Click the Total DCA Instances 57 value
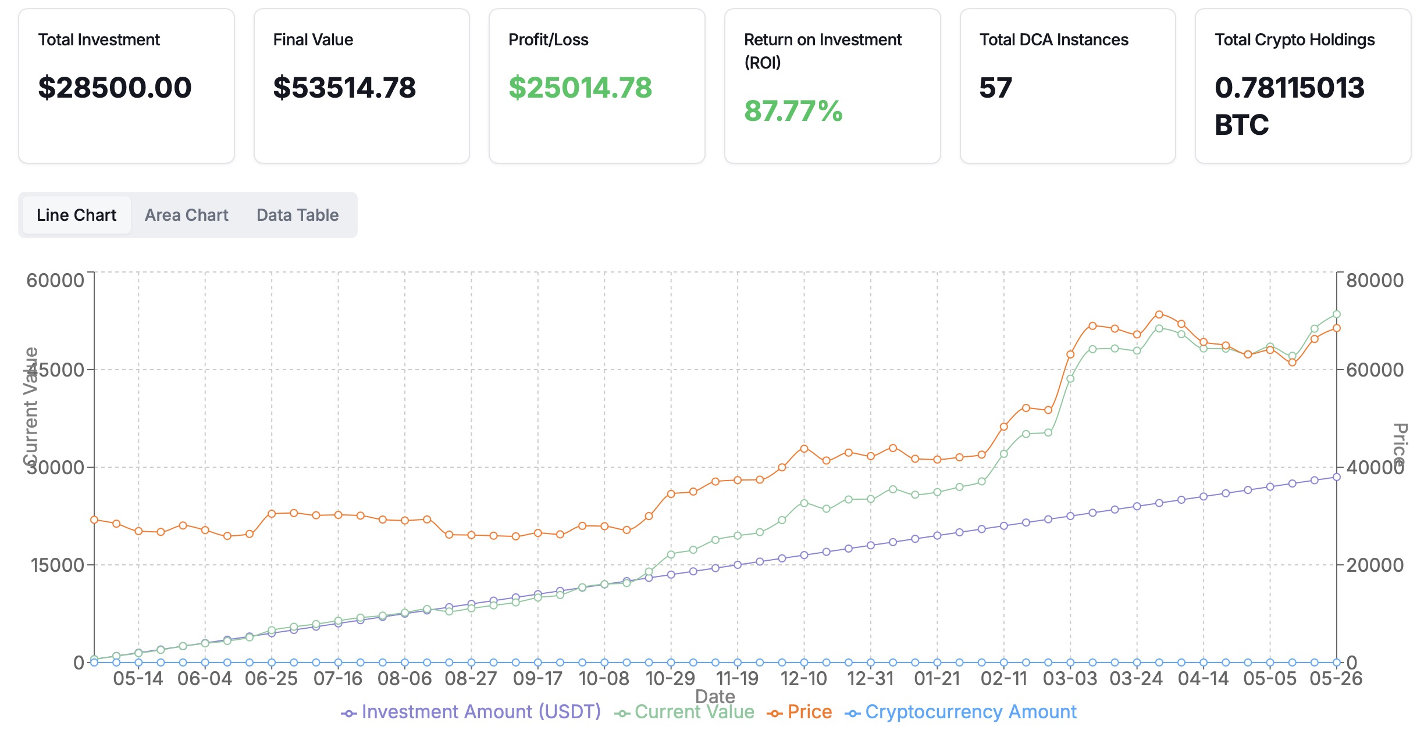 point(995,88)
